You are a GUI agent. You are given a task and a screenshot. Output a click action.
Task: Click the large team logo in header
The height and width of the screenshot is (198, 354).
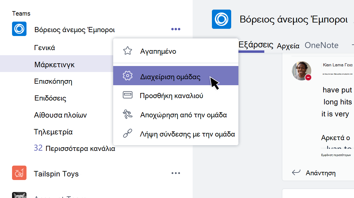(x=222, y=19)
